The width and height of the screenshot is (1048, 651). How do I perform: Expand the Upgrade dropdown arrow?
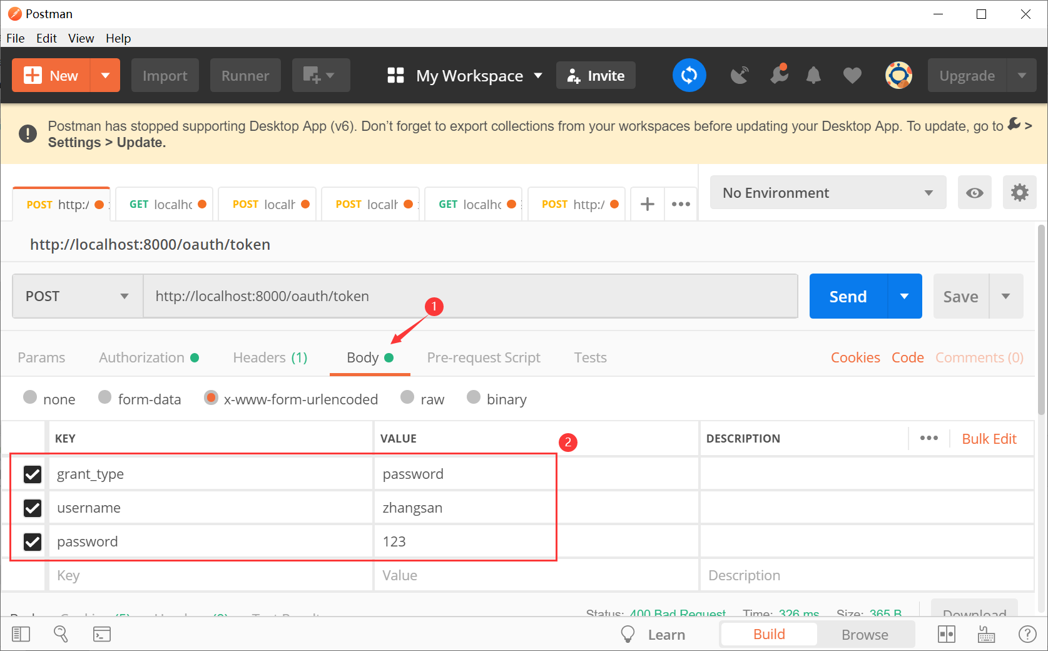tap(1022, 76)
